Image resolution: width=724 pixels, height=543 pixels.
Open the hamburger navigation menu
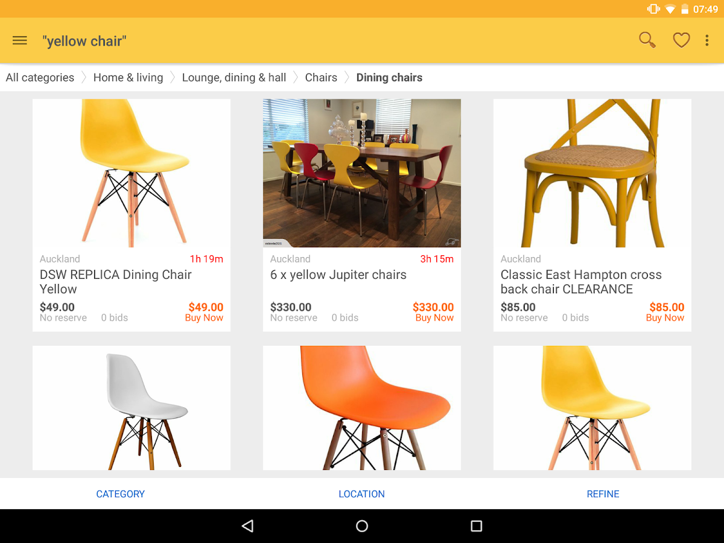click(x=20, y=40)
